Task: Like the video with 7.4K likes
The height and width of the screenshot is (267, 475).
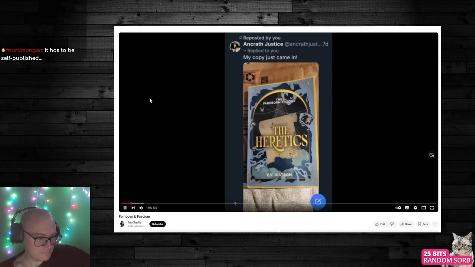Action: tap(380, 224)
